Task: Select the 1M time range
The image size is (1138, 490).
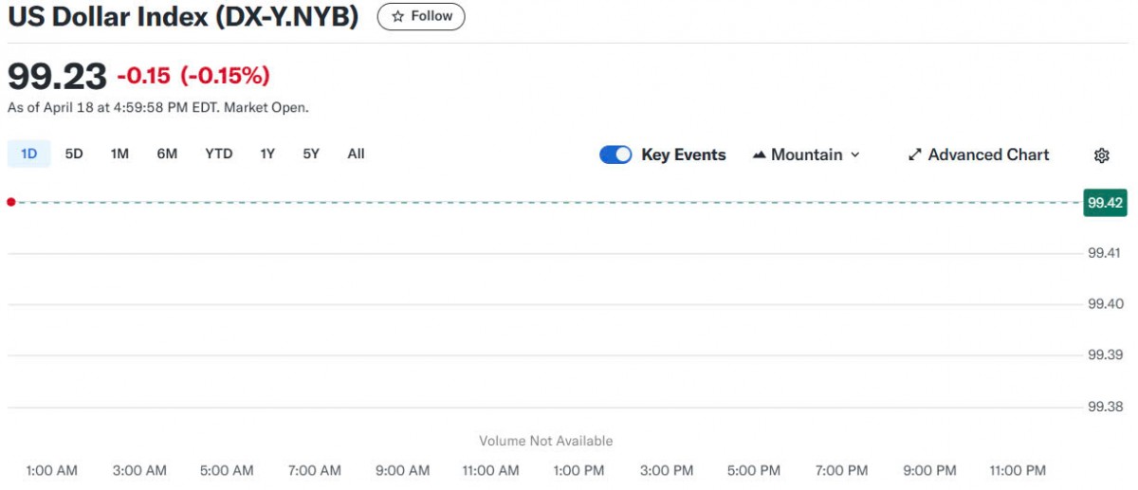Action: [x=119, y=154]
